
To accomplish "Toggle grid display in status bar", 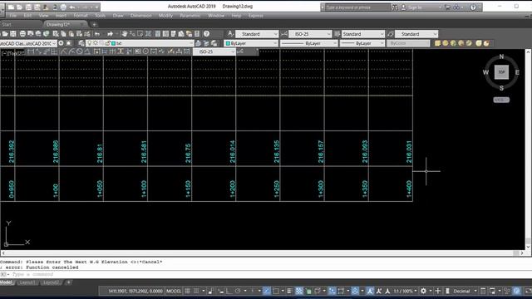I will point(187,291).
